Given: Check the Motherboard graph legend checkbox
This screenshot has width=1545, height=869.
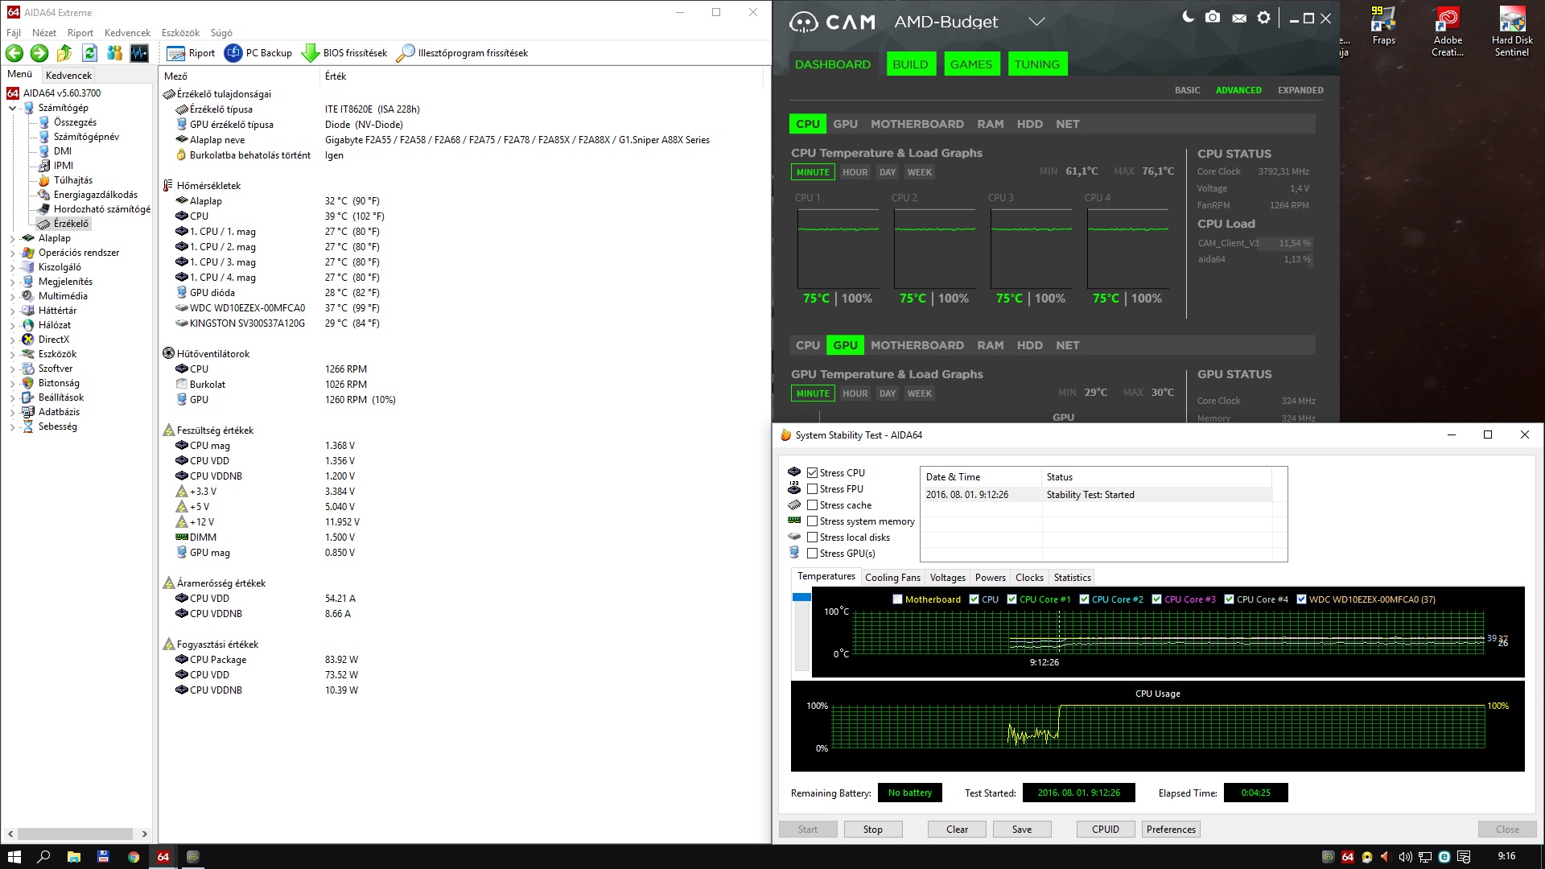Looking at the screenshot, I should coord(897,599).
